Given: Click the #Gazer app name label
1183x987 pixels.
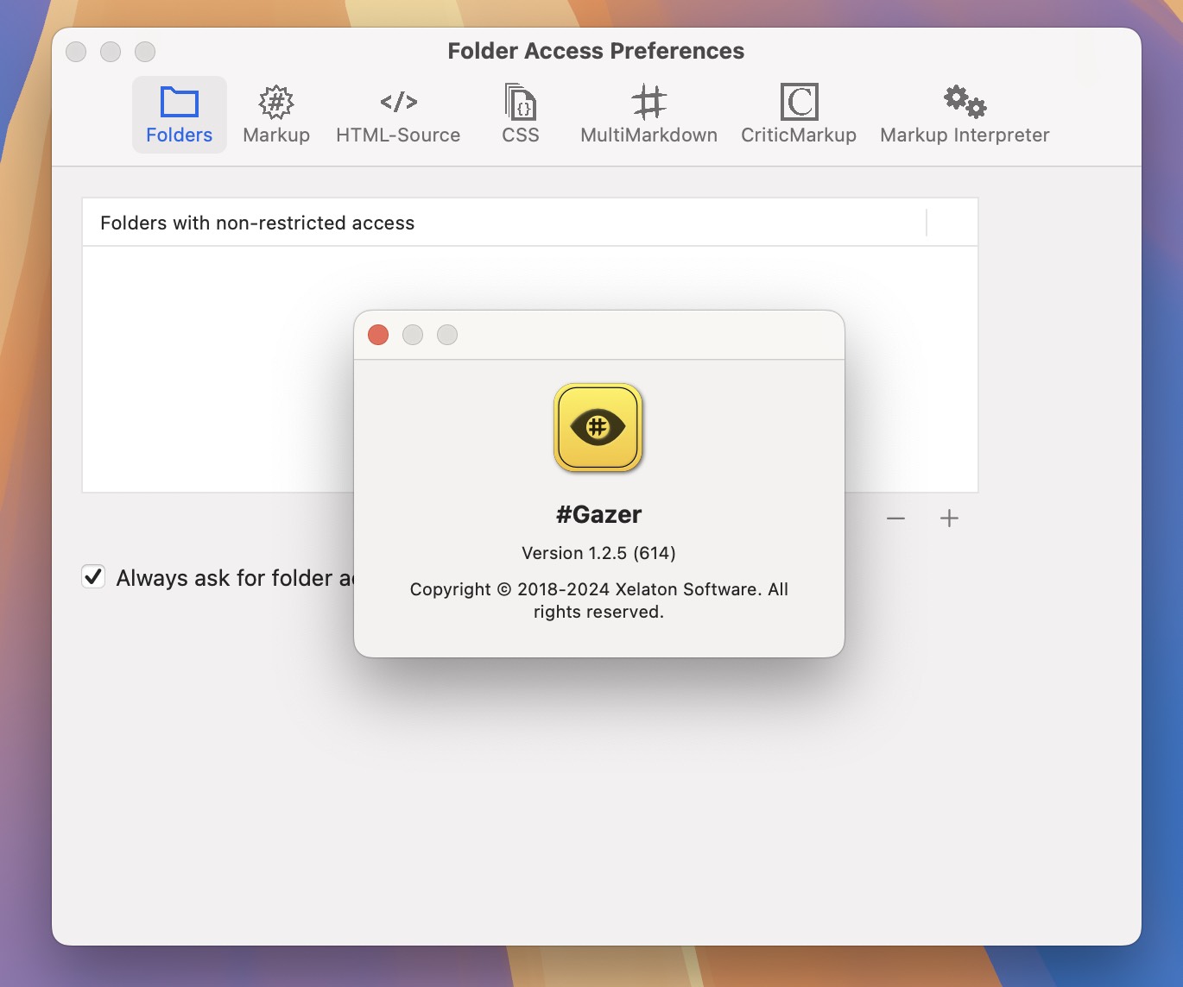Looking at the screenshot, I should pos(598,515).
